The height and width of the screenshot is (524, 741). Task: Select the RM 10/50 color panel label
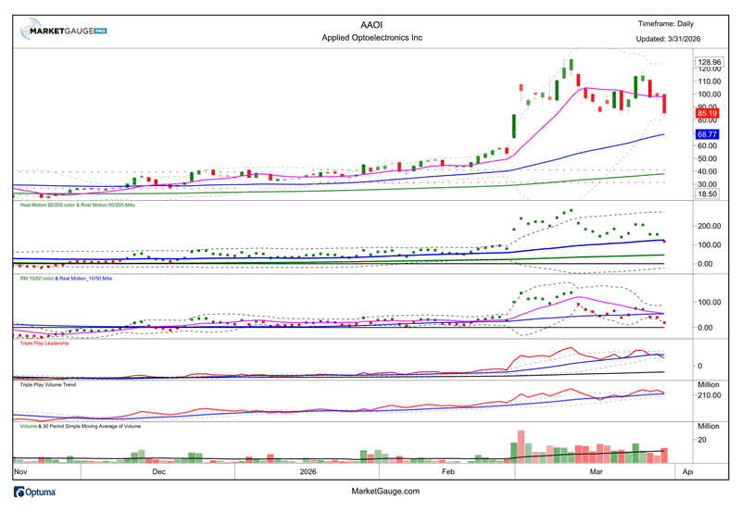[72, 279]
